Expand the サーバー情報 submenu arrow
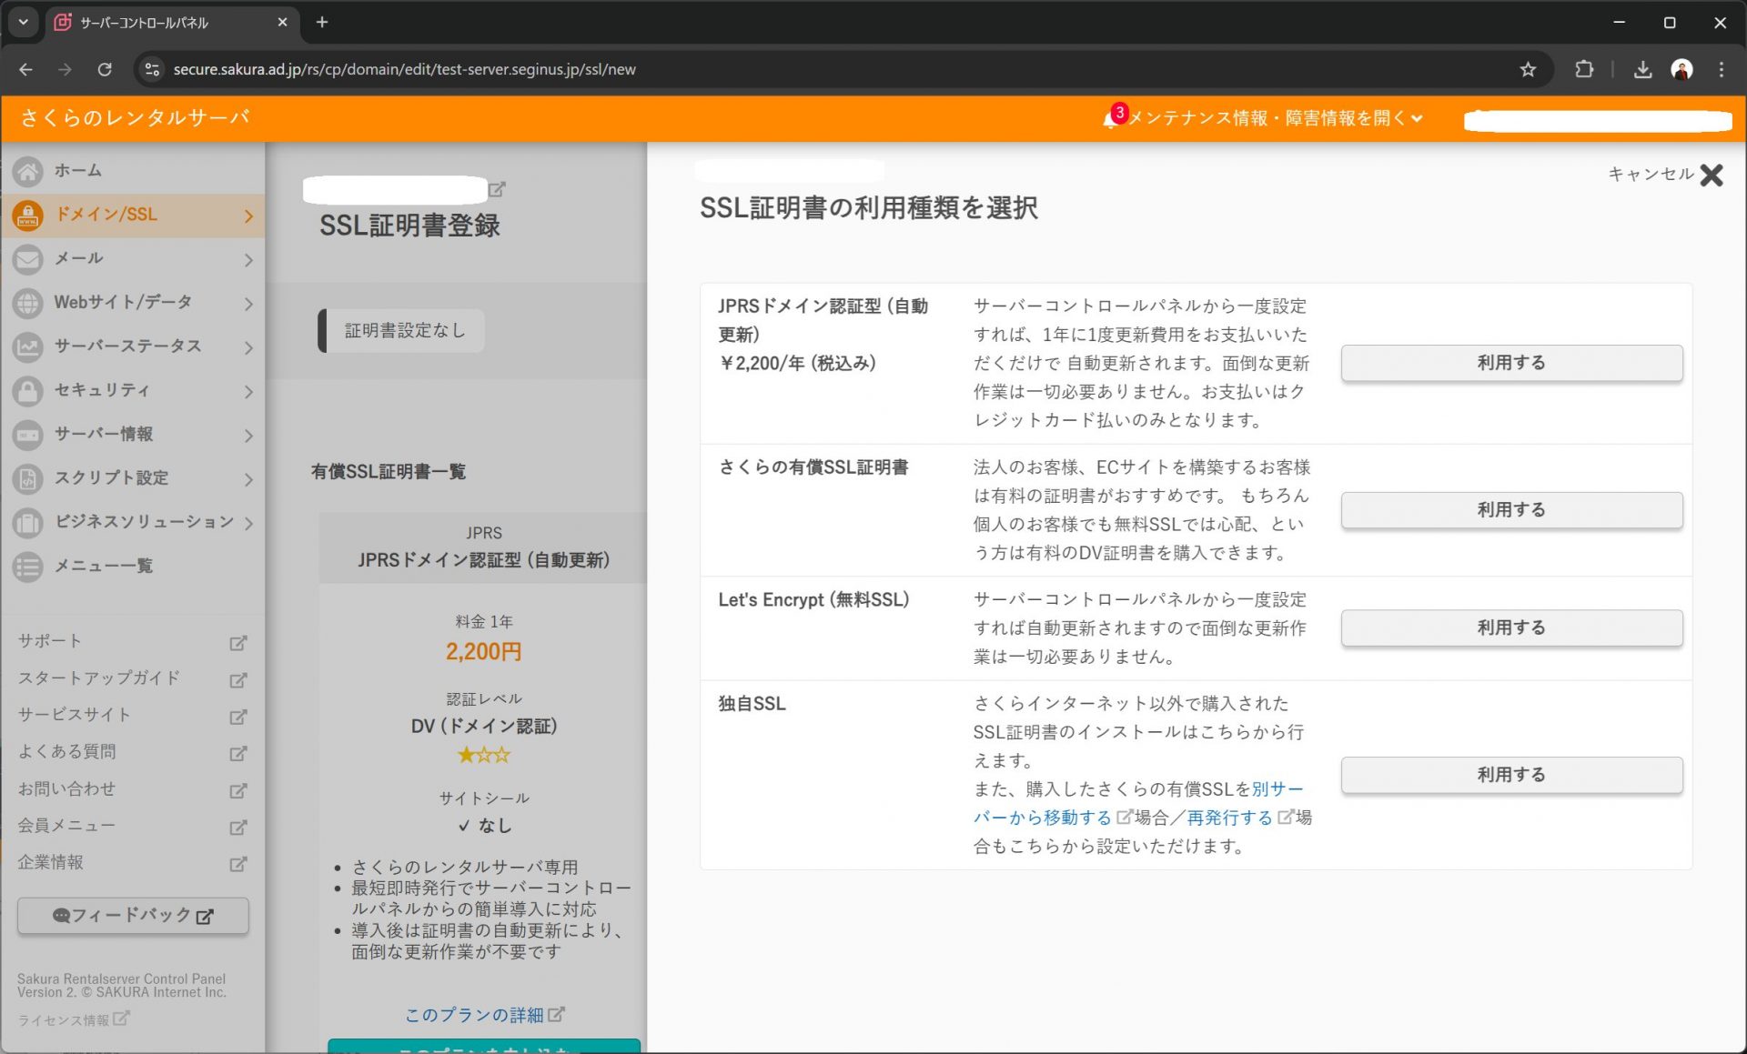Image resolution: width=1747 pixels, height=1054 pixels. click(248, 436)
